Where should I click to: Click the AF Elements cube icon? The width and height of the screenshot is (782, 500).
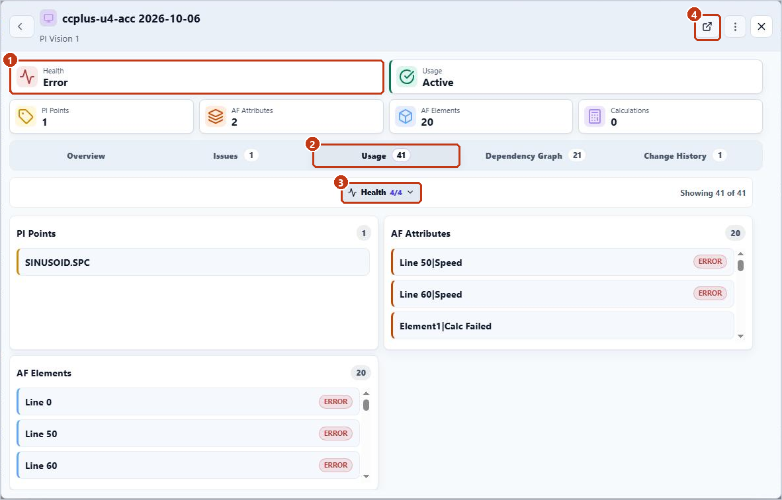406,116
